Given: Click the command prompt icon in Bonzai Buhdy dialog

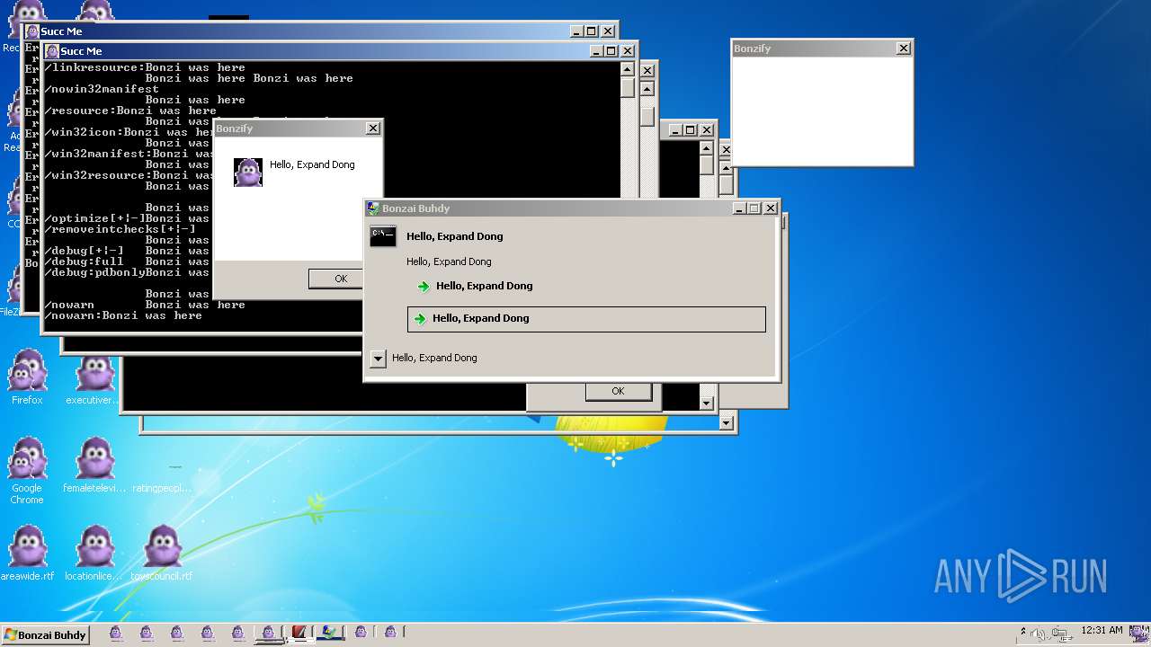Looking at the screenshot, I should pyautogui.click(x=383, y=236).
